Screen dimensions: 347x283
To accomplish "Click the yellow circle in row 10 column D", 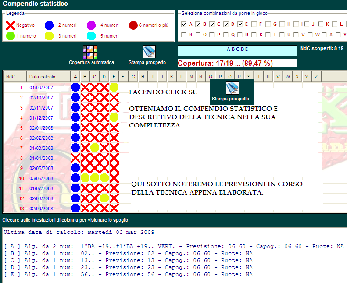I will (x=104, y=178).
